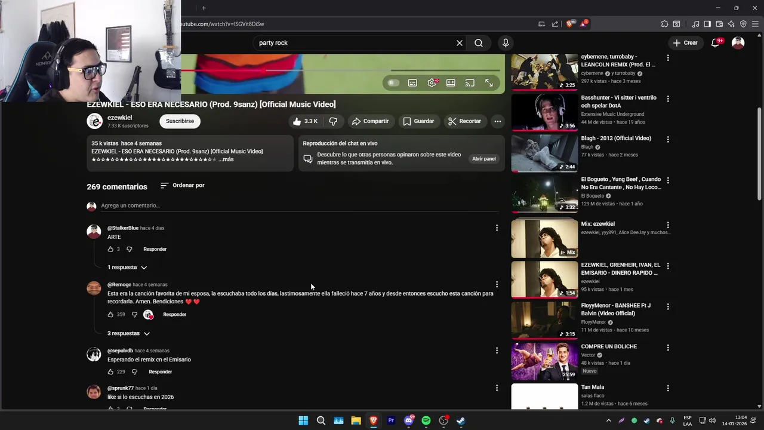Like @StalkerBlue's ARTE comment
Viewport: 764px width, 430px height.
[x=110, y=249]
